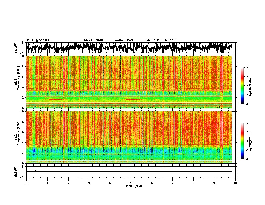The width and height of the screenshot is (265, 205).
Task: Click the "7" tick on the time axis
Action: click(x=173, y=183)
